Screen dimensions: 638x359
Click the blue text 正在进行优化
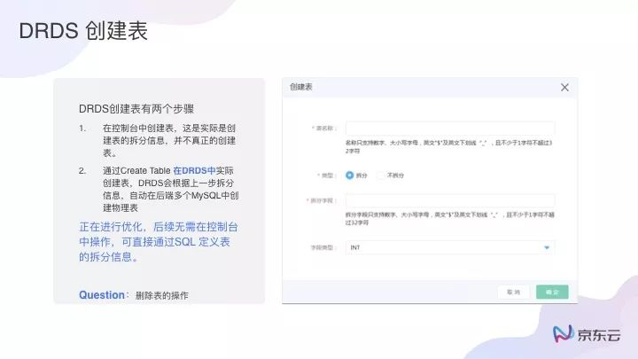click(111, 227)
